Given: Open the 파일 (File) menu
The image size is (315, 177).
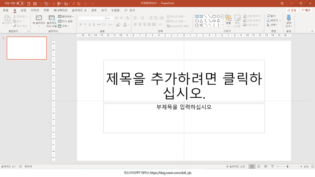Looking at the screenshot, I should pos(6,10).
